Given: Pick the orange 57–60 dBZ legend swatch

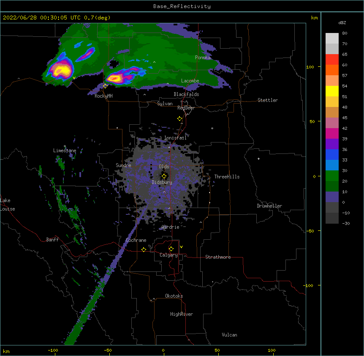Looking at the screenshot, I should click(332, 70).
